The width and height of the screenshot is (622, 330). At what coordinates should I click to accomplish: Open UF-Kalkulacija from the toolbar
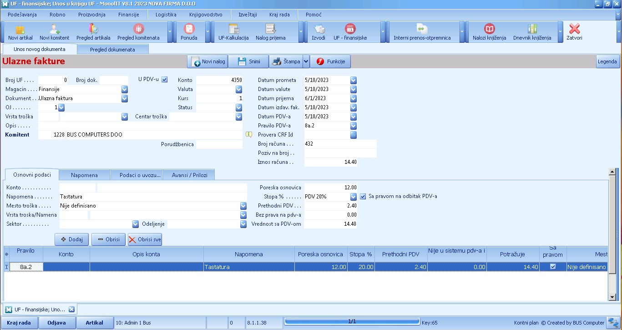(233, 32)
